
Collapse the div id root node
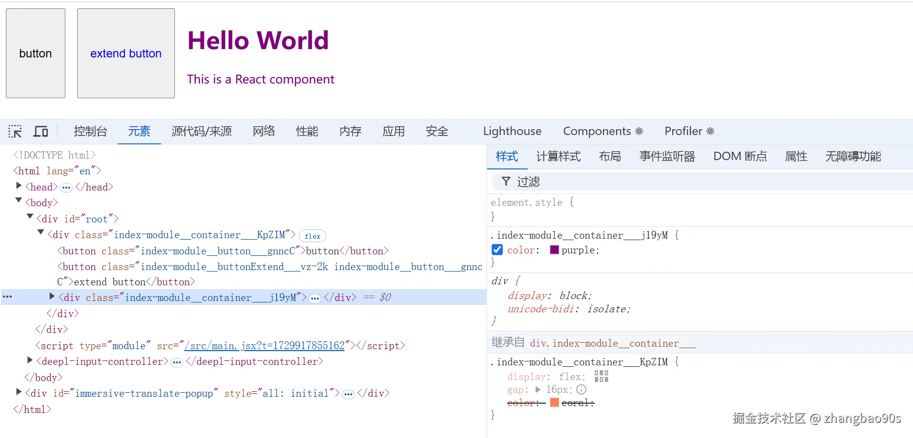point(30,216)
